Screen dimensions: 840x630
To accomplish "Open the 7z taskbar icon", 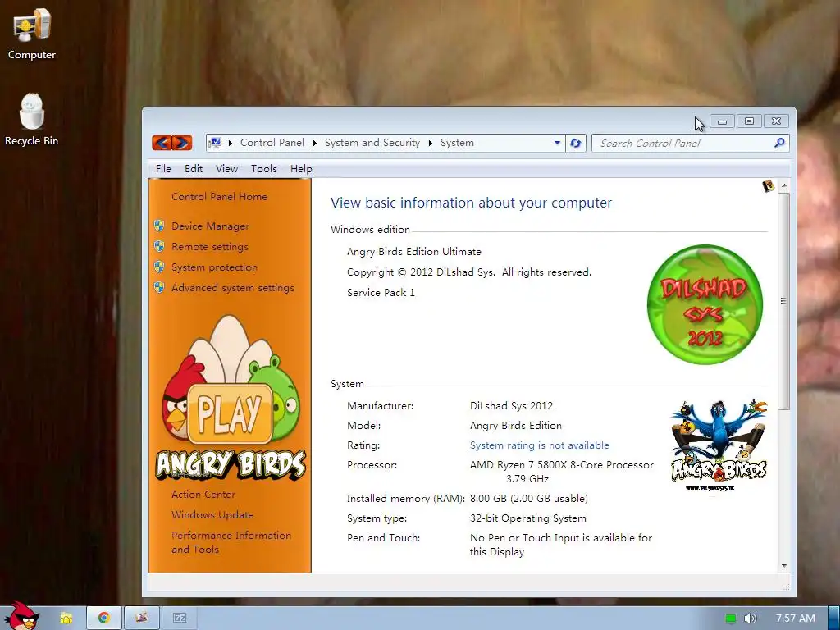I will point(180,619).
